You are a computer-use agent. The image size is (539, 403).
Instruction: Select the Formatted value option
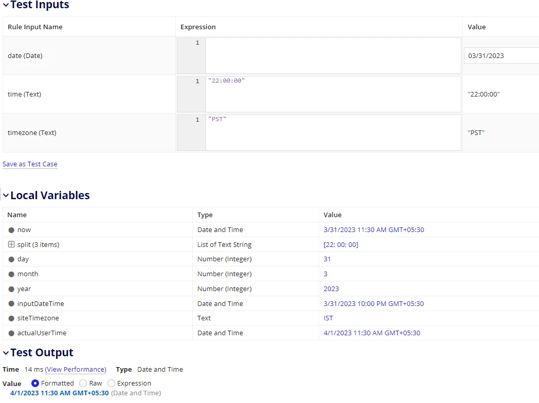point(35,383)
